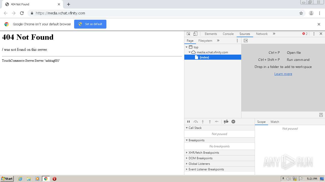The image size is (325, 182).
Task: Follow the Learn more link
Action: [283, 74]
